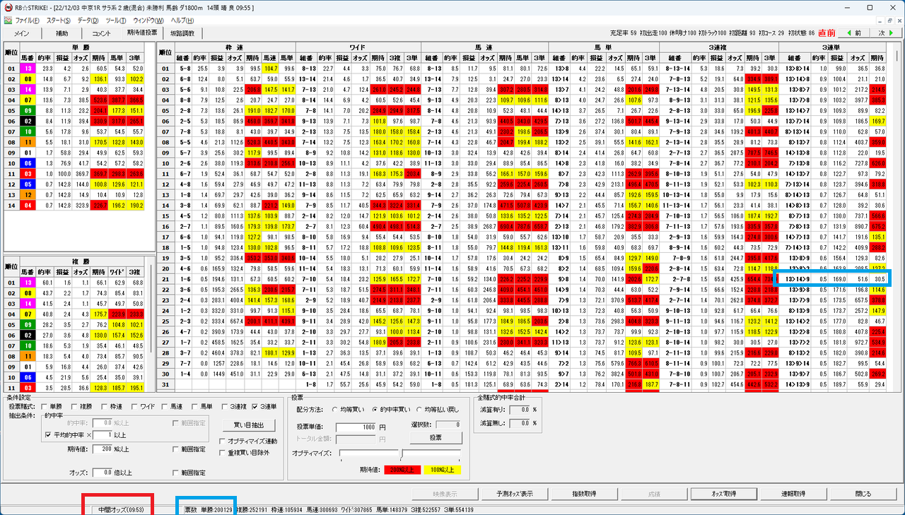Open the スタート menu

point(58,20)
